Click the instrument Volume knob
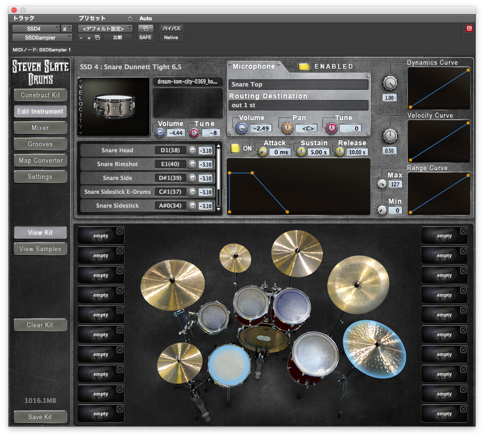This screenshot has height=437, width=484. pos(160,132)
